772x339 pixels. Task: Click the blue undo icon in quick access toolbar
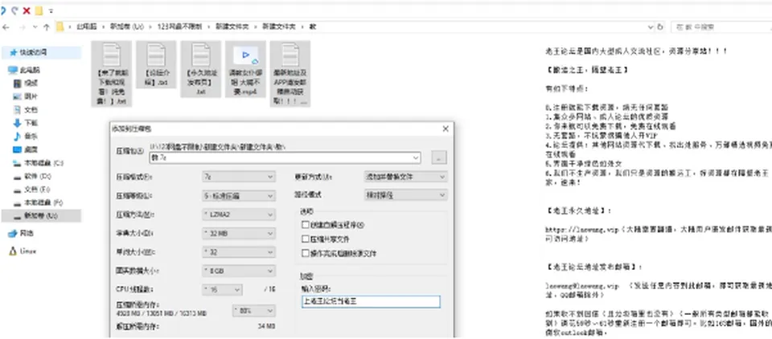click(x=2, y=10)
